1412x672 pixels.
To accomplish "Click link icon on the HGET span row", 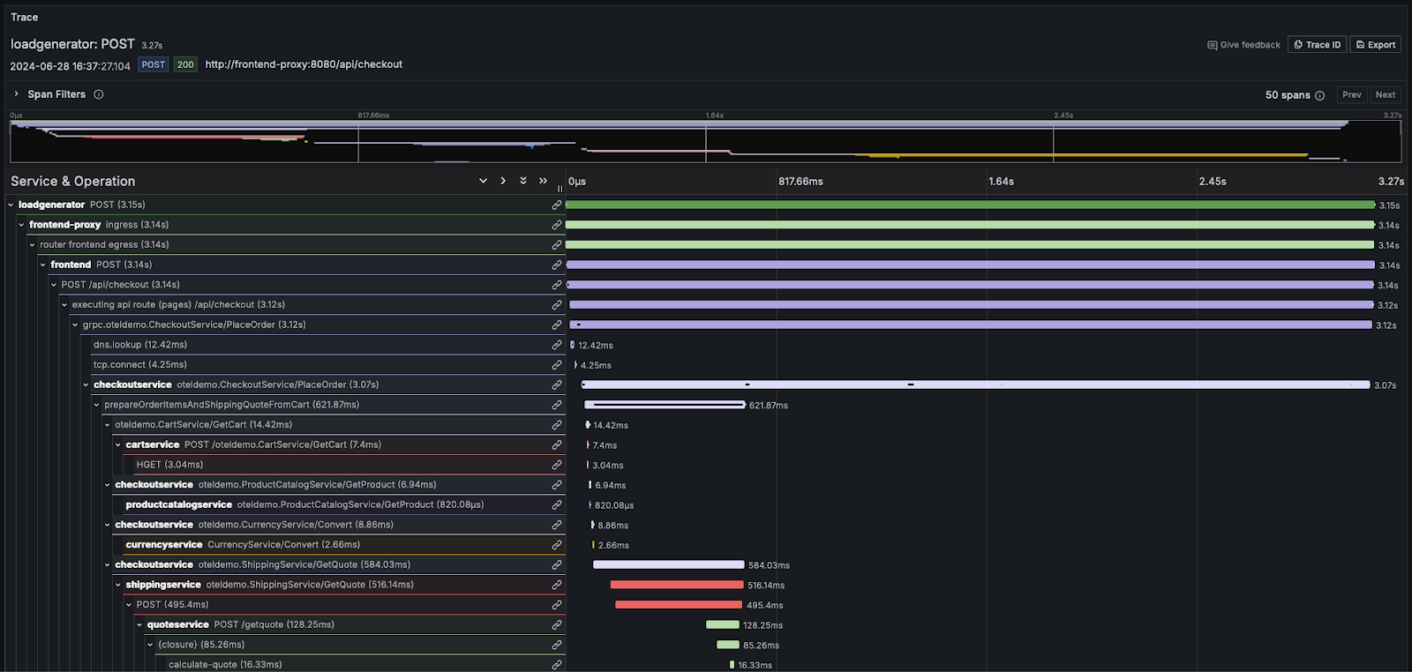I will tap(557, 465).
